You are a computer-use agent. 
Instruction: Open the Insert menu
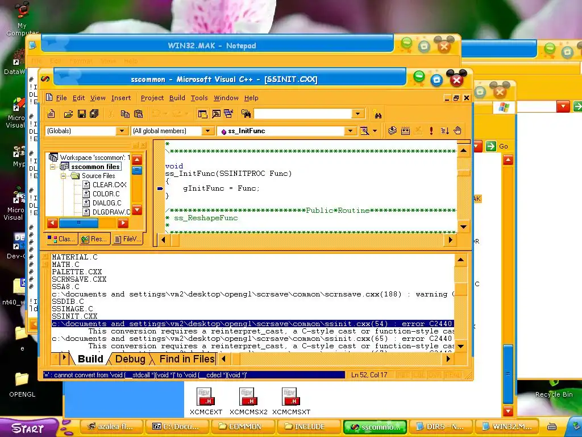click(121, 98)
